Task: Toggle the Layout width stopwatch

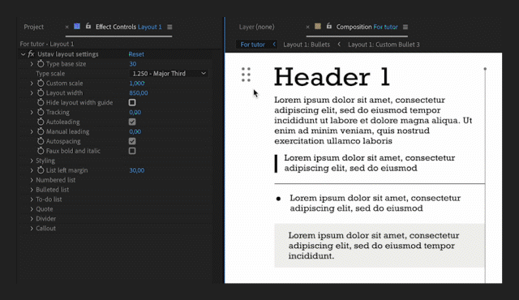Action: (41, 93)
